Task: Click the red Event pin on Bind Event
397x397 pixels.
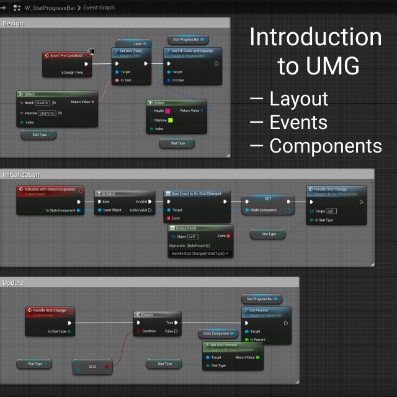Action: coord(169,218)
